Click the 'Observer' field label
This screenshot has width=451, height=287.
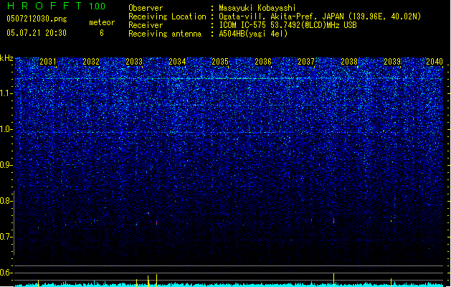click(x=146, y=8)
